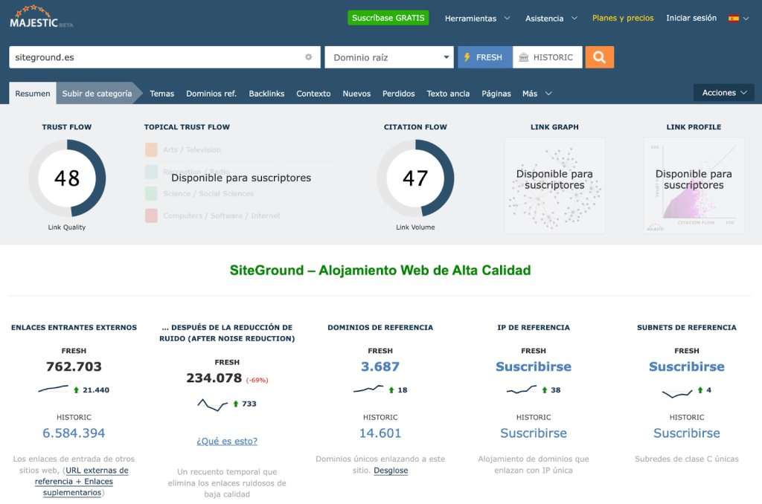This screenshot has height=504, width=762.
Task: Click FRESH Suscribirse under IP de referencia
Action: (x=534, y=366)
